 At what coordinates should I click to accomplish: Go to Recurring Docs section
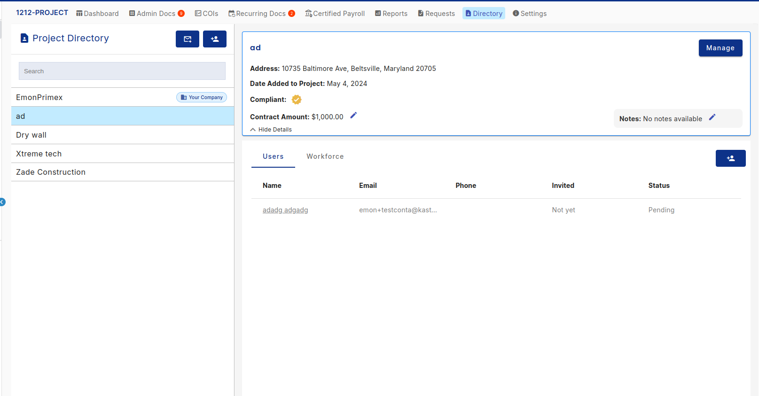[x=261, y=14]
